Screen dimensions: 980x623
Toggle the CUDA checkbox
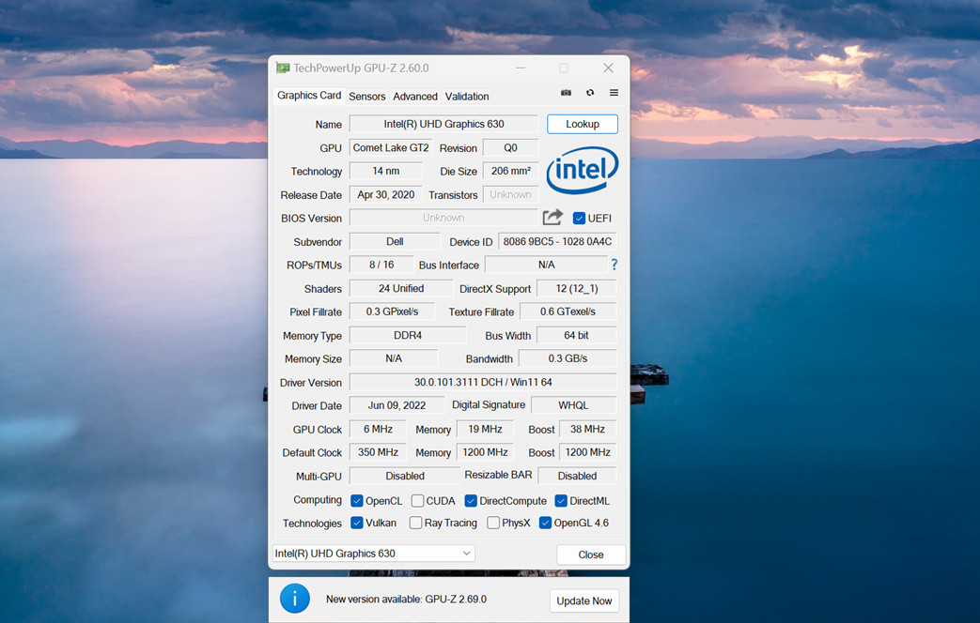[417, 501]
